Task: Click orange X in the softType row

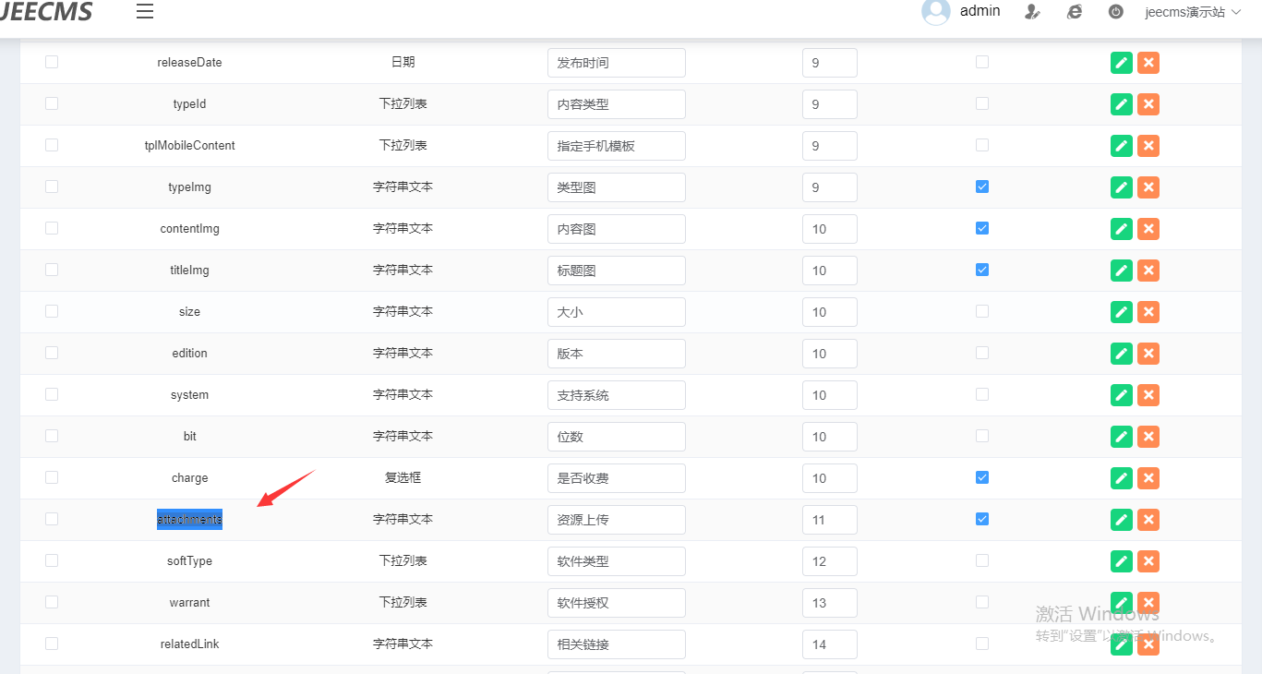Action: click(x=1148, y=561)
